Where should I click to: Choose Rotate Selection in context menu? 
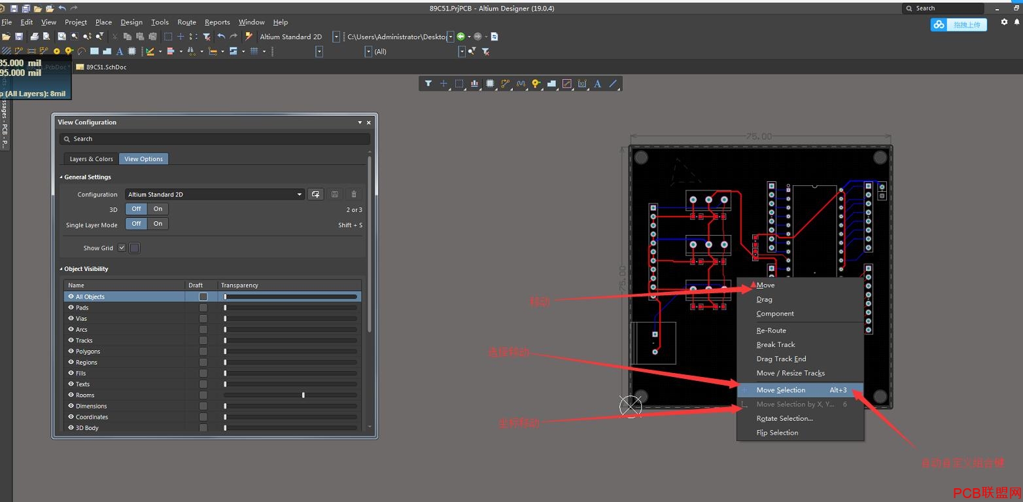point(801,418)
